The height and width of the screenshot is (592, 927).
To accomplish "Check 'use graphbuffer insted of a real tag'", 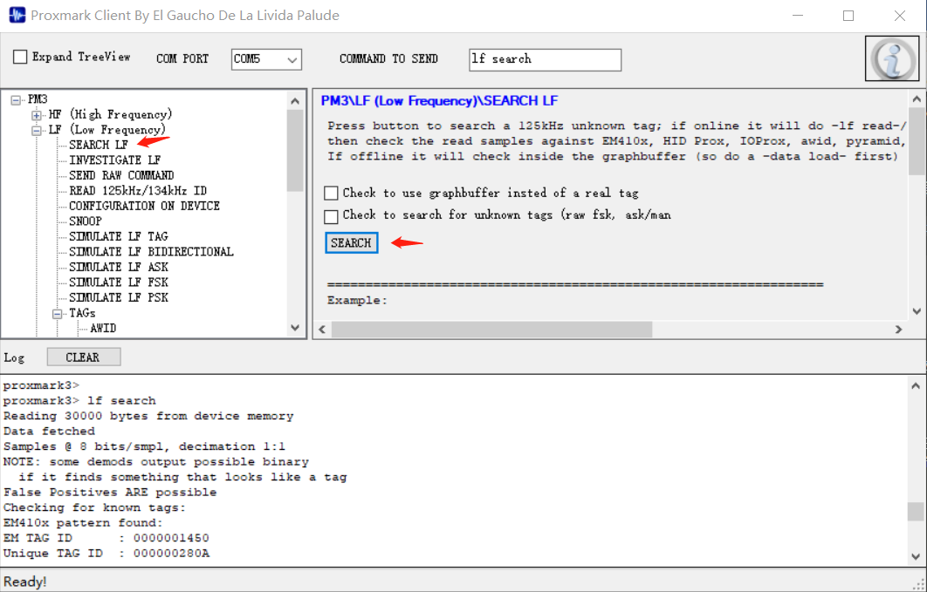I will pyautogui.click(x=331, y=193).
